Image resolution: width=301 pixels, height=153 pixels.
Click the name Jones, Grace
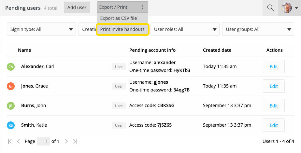pos(34,86)
